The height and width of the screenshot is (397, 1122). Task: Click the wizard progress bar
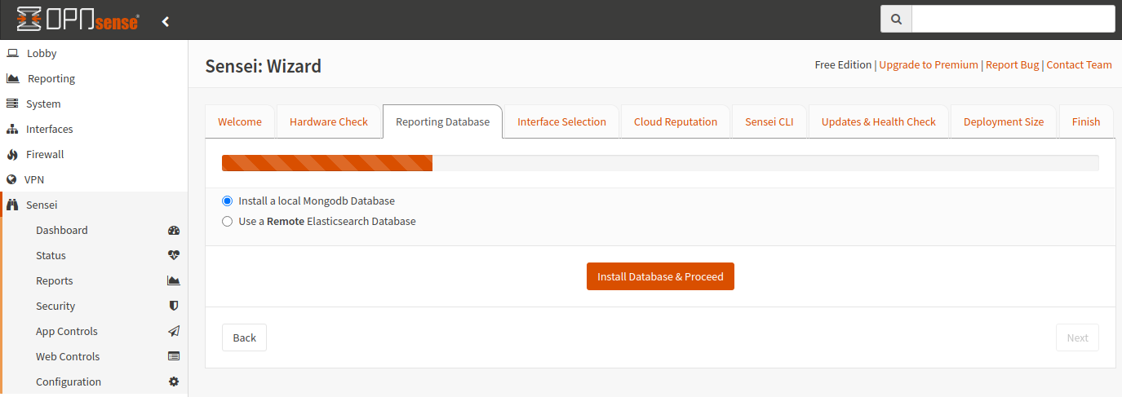659,163
